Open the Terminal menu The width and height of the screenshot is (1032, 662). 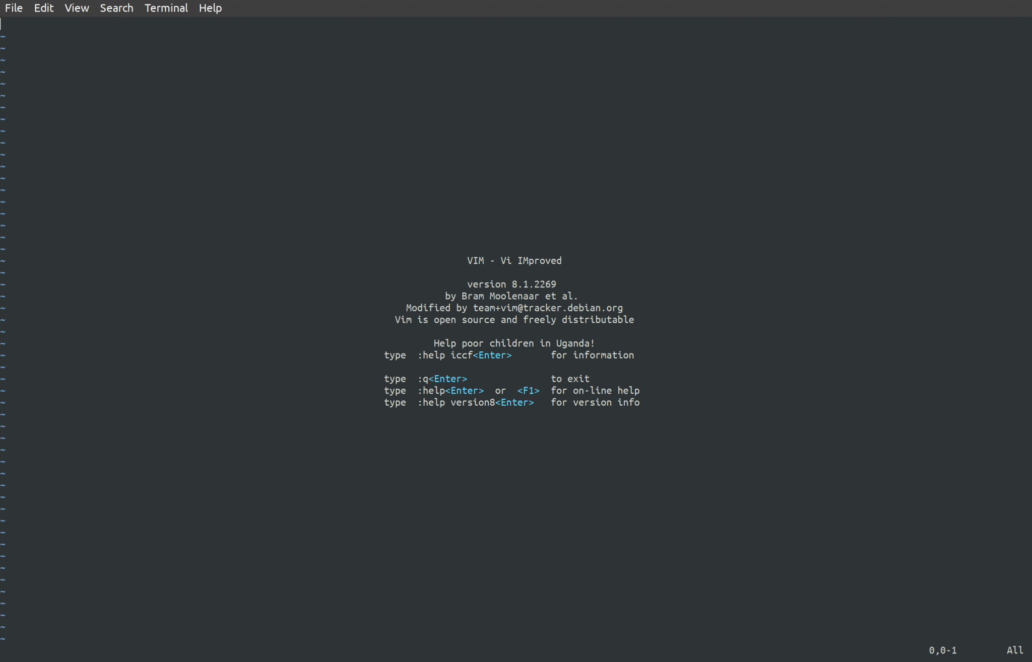[166, 8]
